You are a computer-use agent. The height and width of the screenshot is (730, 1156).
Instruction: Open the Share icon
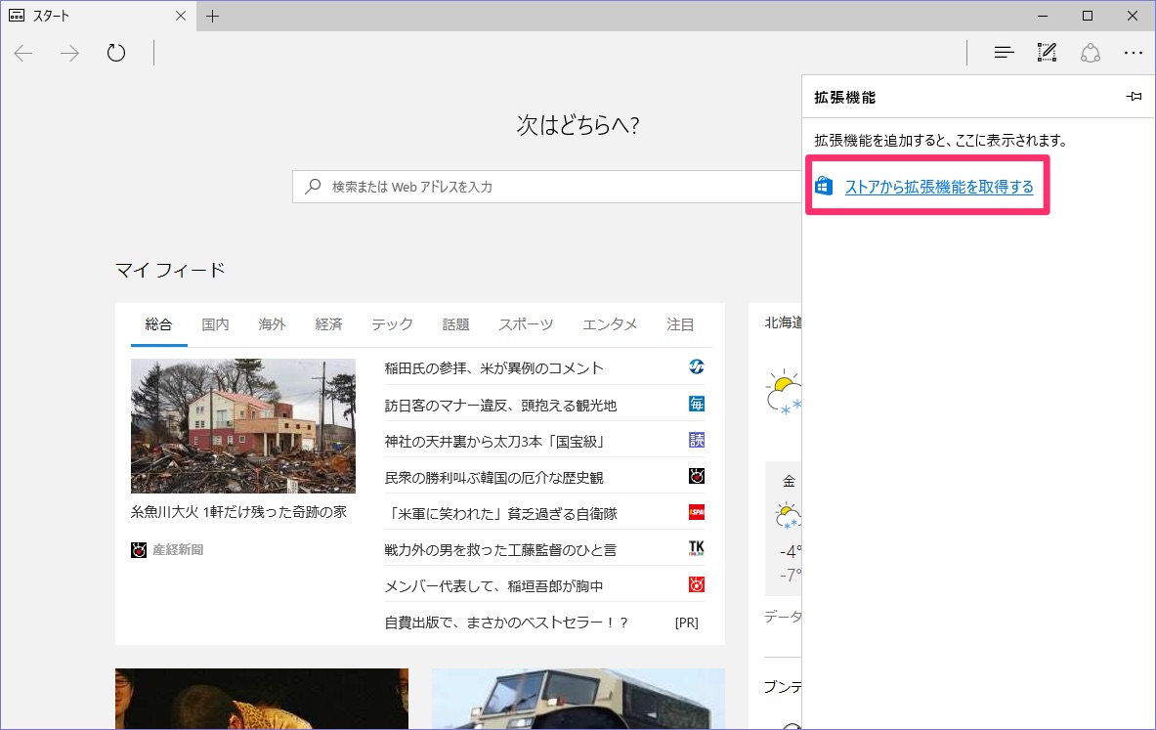pyautogui.click(x=1091, y=53)
